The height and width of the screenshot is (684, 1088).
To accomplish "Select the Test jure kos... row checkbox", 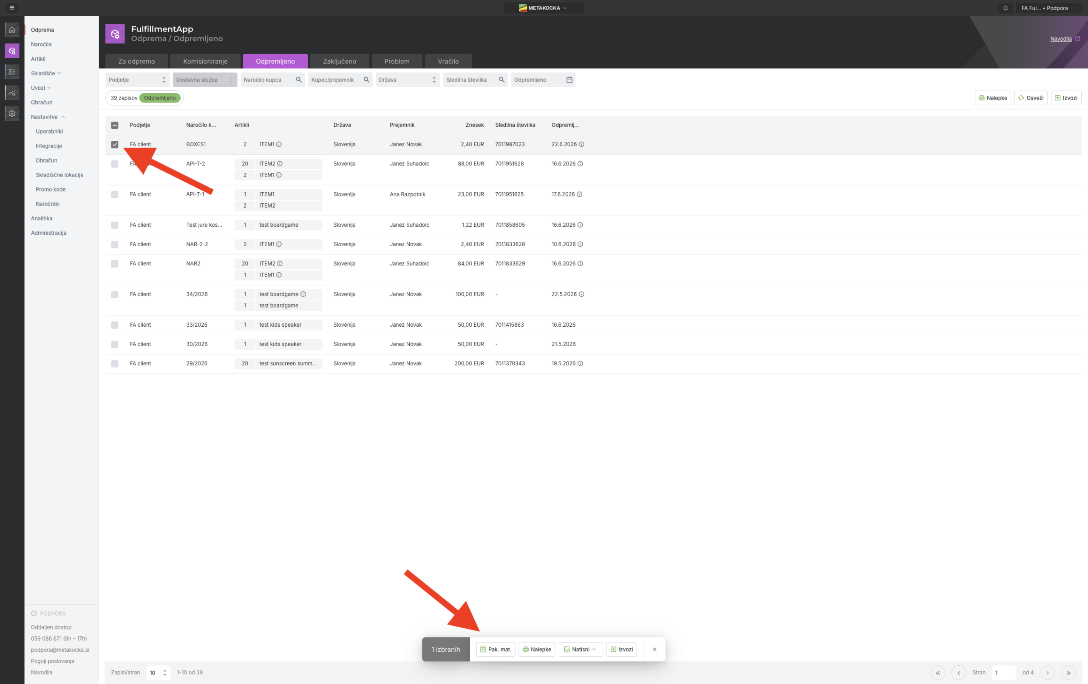I will click(115, 225).
